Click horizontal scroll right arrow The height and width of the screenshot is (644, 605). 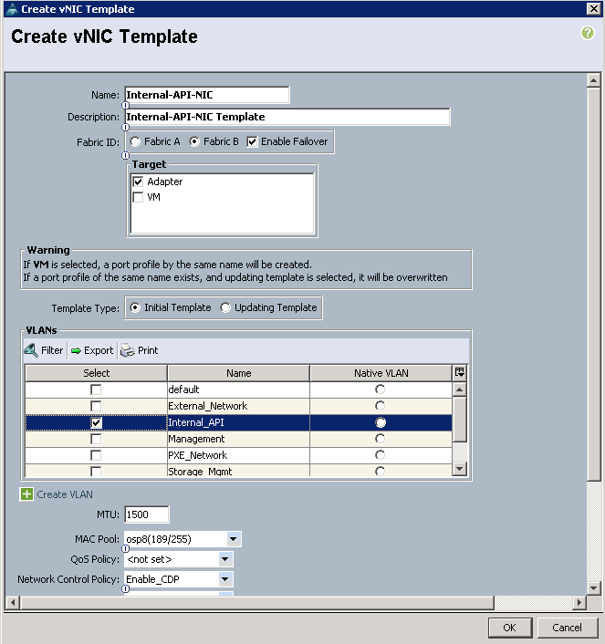pyautogui.click(x=579, y=603)
